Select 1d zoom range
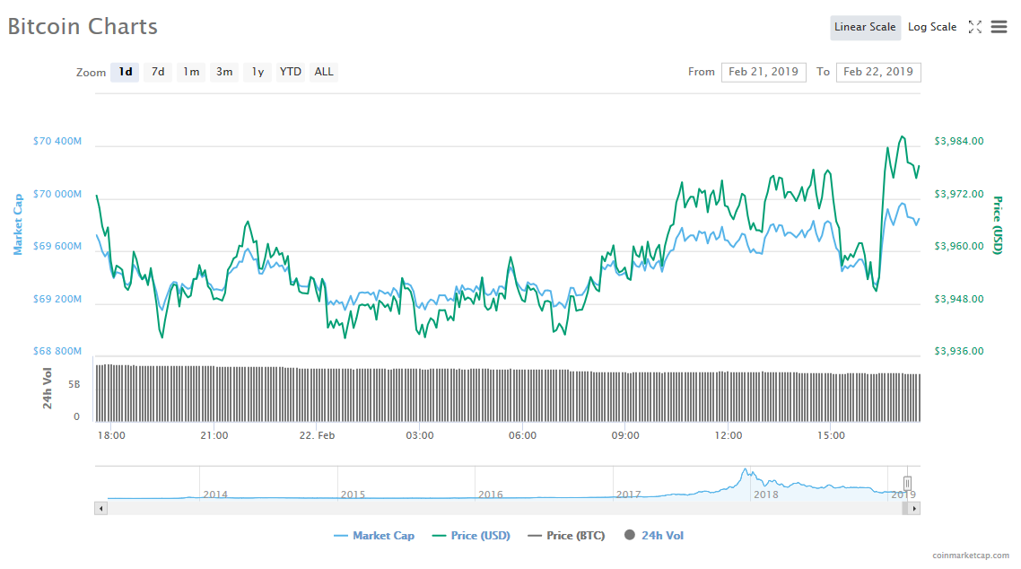Viewport: 1021px width, 569px height. (126, 72)
